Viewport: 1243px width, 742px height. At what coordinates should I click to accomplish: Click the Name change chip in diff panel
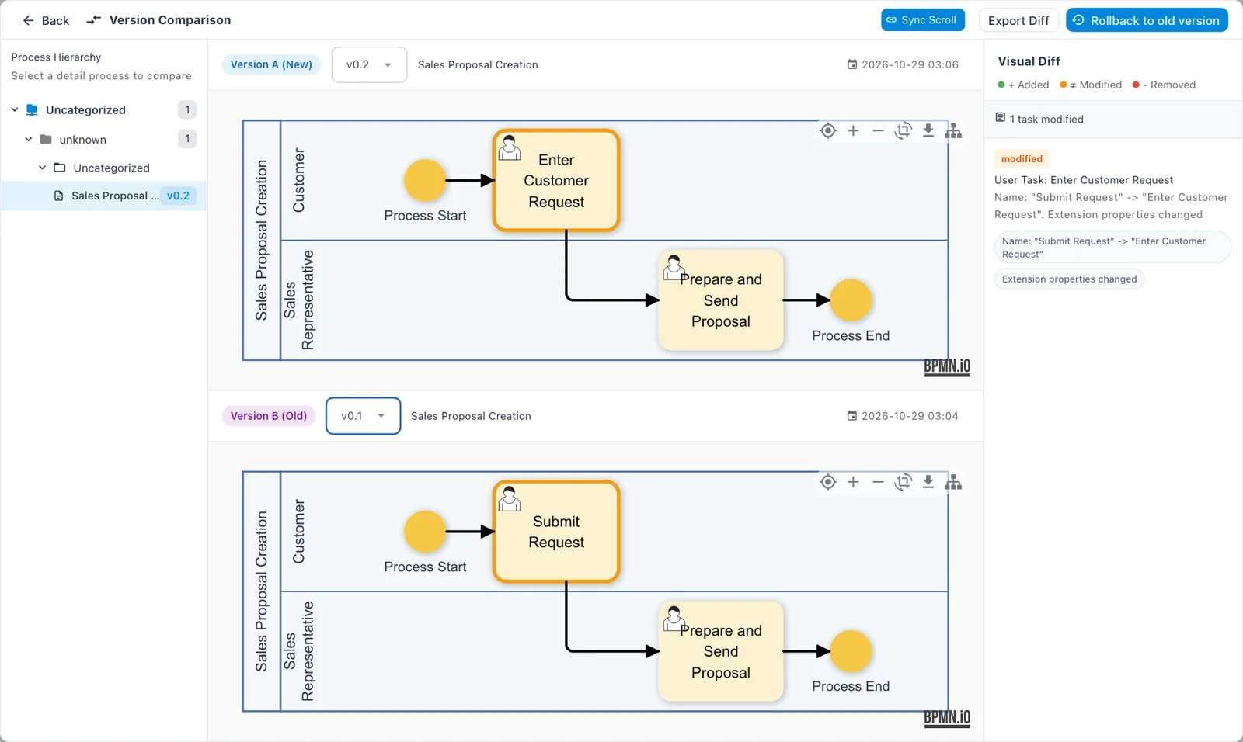point(1112,248)
